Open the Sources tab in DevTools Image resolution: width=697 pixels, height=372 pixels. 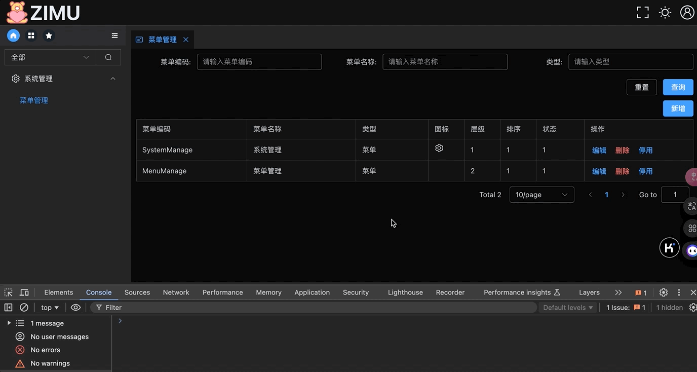coord(137,292)
